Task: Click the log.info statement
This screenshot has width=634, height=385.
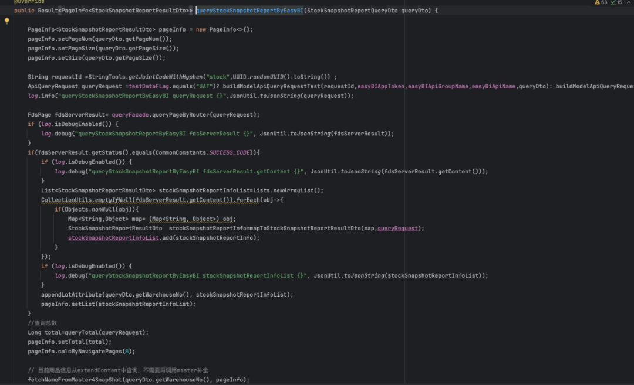Action: pos(191,96)
